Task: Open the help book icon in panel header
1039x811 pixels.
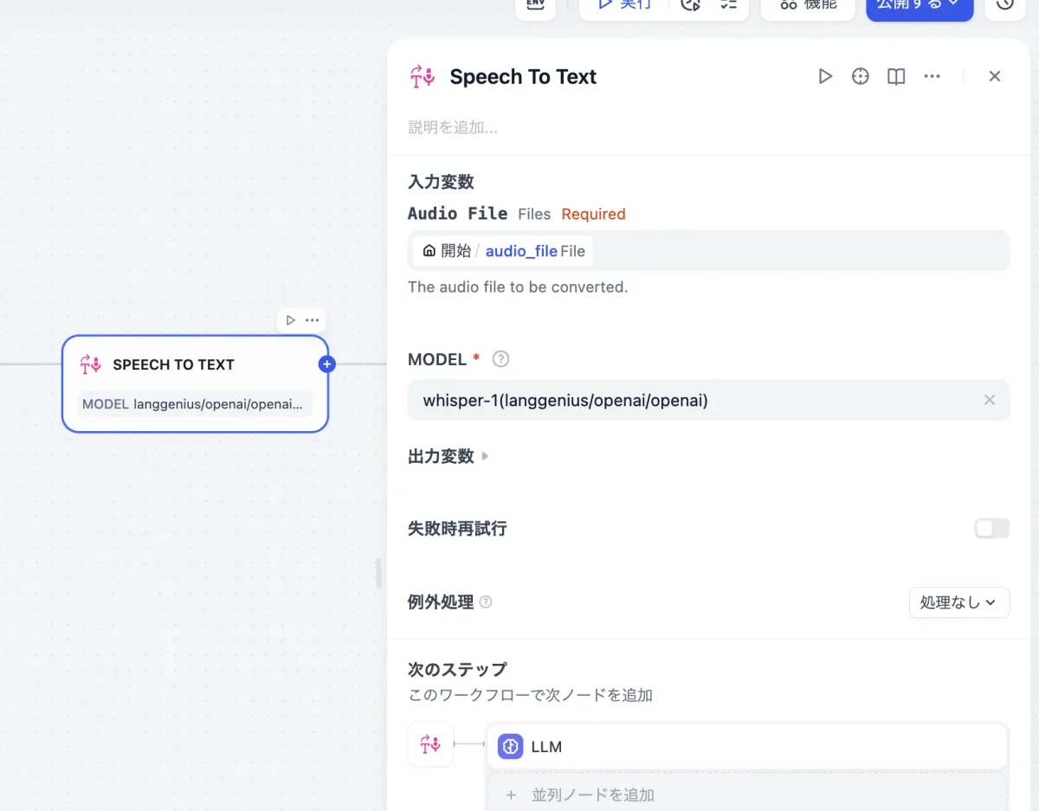Action: (896, 77)
